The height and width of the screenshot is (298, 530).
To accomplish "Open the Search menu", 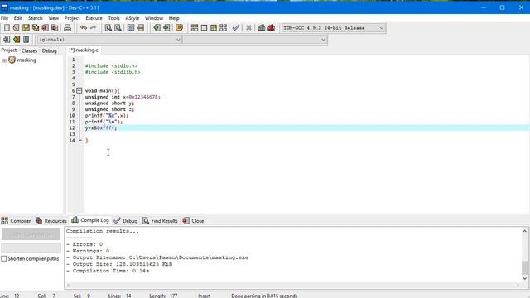I will tap(35, 18).
